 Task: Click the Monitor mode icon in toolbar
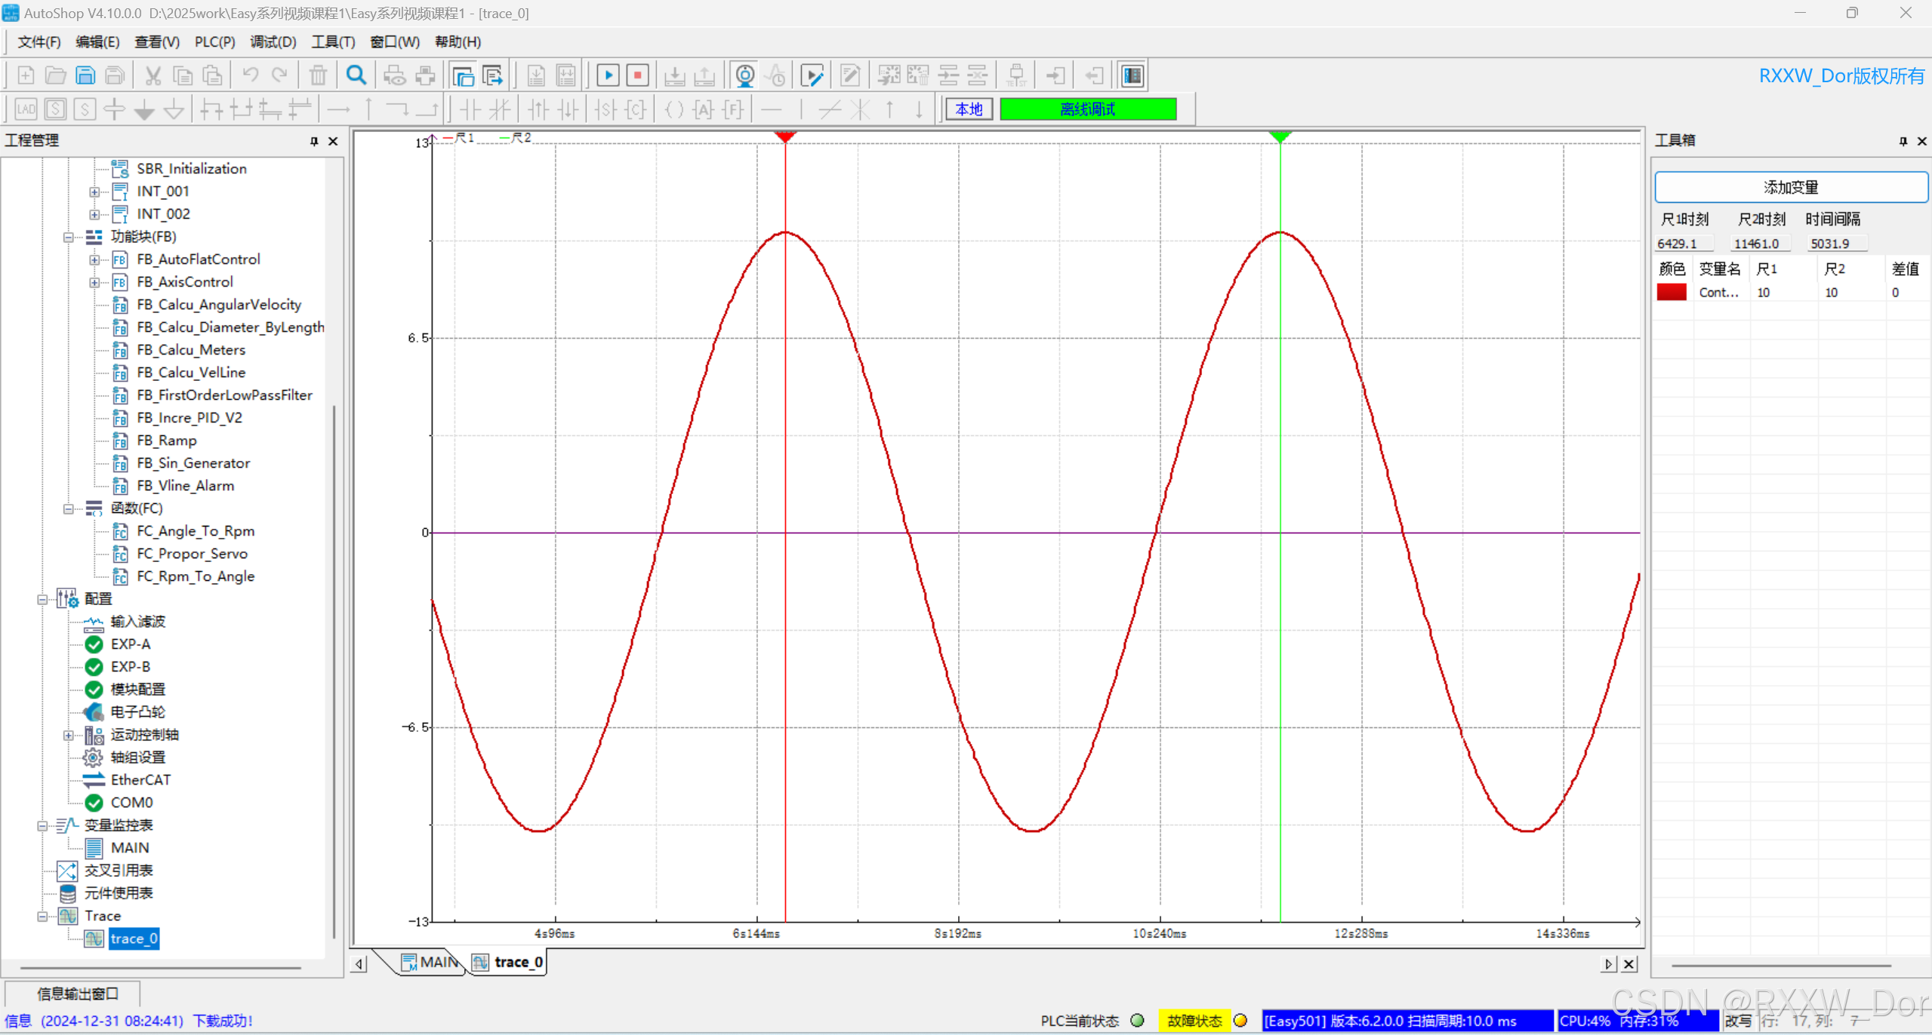click(744, 75)
